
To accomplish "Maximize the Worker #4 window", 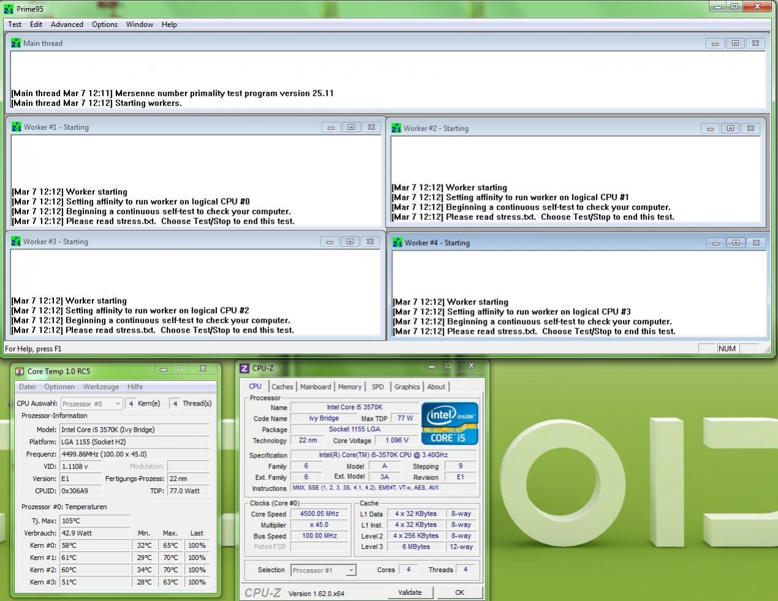I will [736, 243].
